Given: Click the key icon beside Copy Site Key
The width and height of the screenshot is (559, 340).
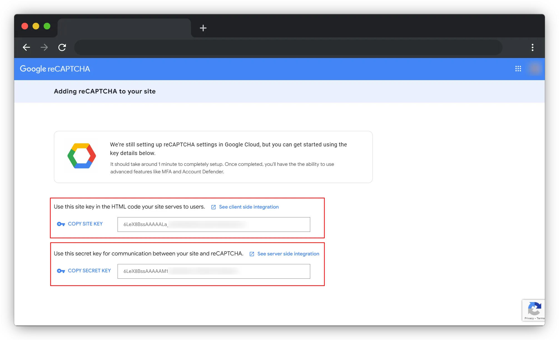Looking at the screenshot, I should [61, 224].
